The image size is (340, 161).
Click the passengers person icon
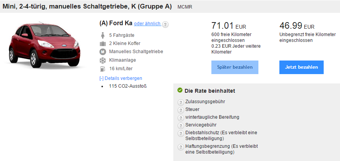tap(103, 35)
